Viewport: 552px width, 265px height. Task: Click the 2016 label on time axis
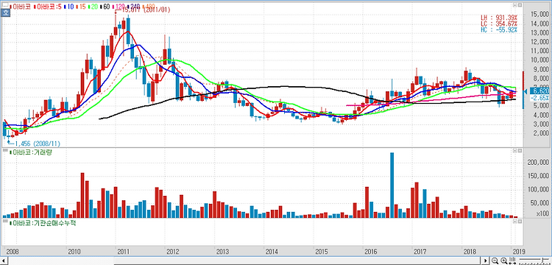[371, 252]
